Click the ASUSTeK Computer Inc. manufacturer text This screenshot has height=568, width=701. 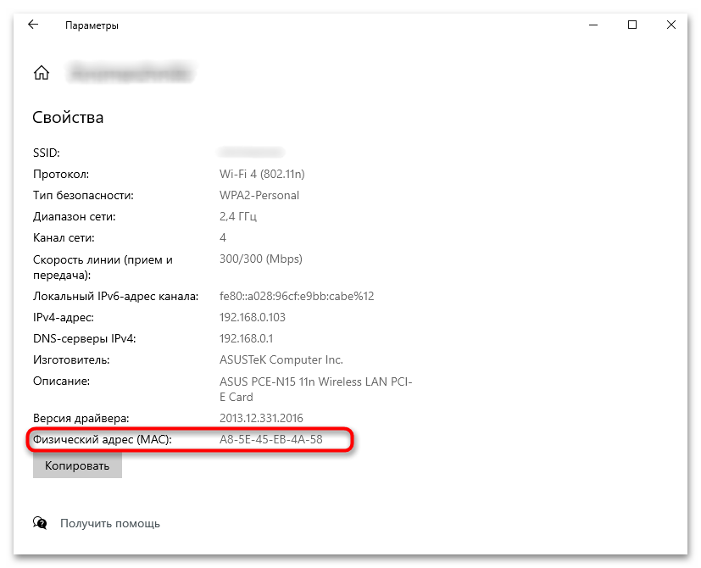click(281, 359)
